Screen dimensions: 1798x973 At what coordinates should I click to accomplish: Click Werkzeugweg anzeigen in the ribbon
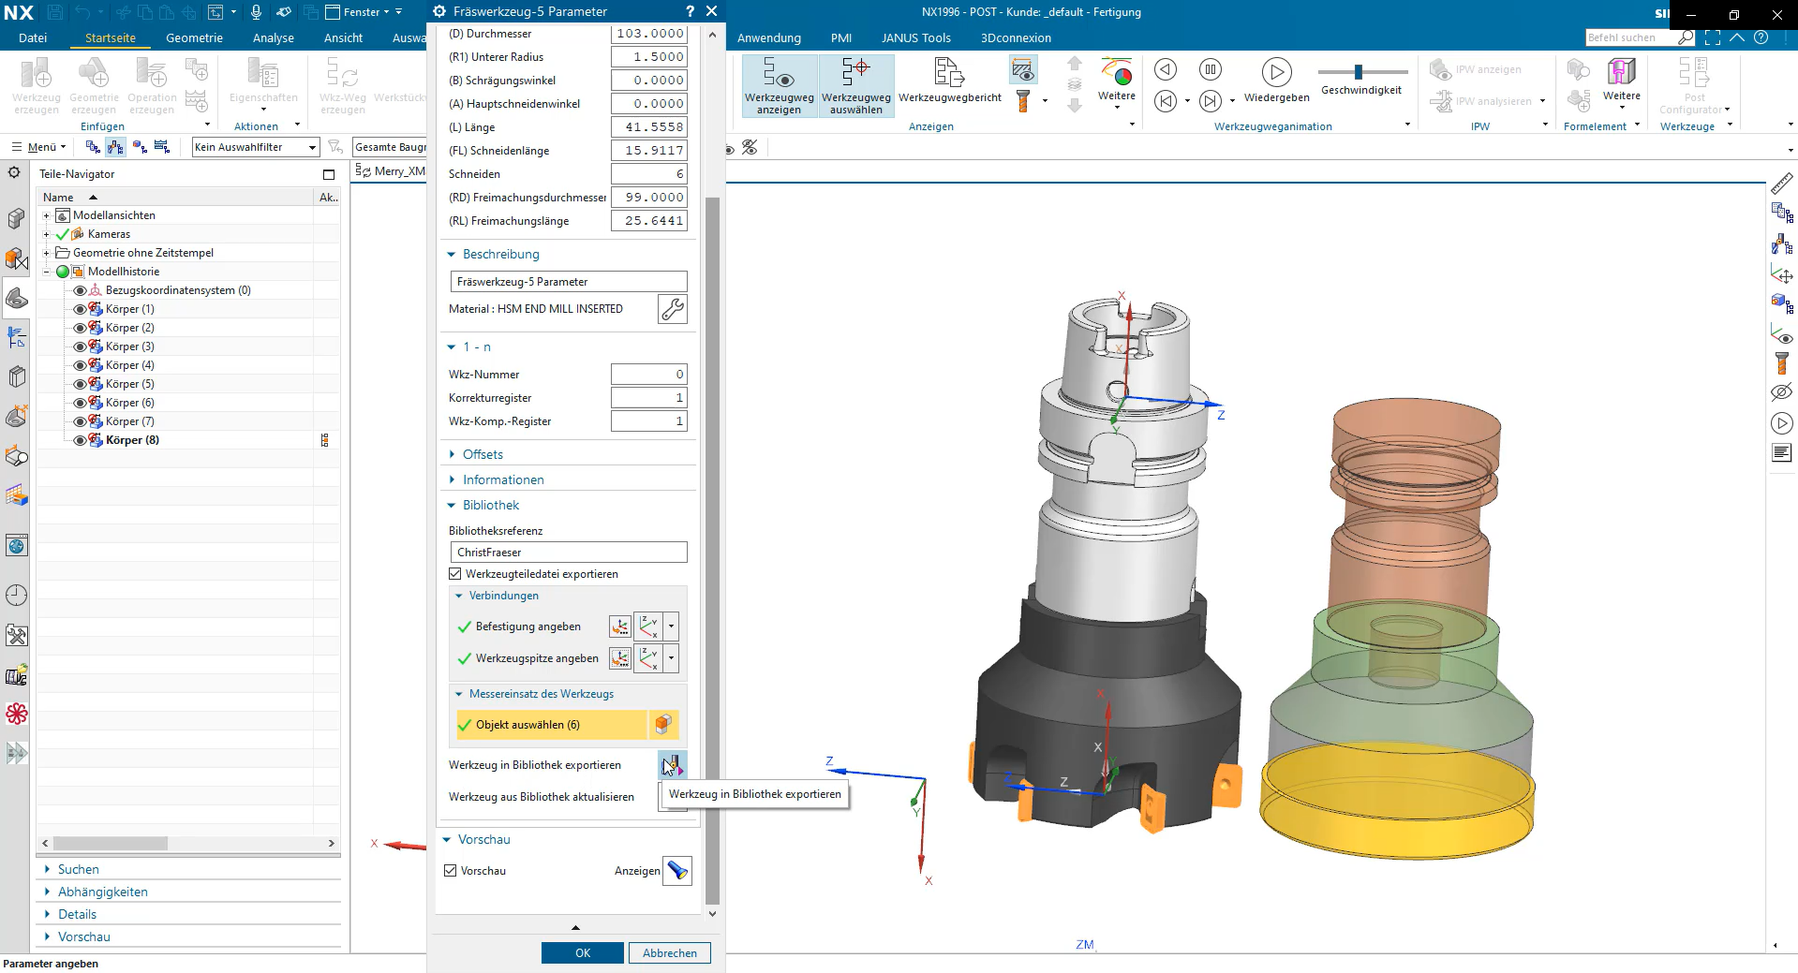pyautogui.click(x=780, y=85)
